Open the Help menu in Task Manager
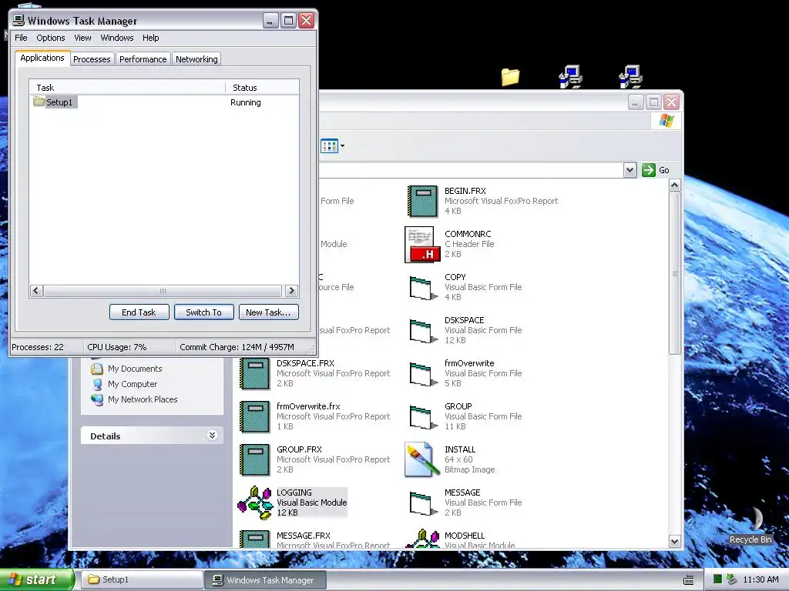789x591 pixels. (150, 38)
